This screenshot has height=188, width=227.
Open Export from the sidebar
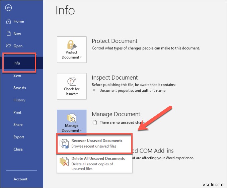pos(21,137)
